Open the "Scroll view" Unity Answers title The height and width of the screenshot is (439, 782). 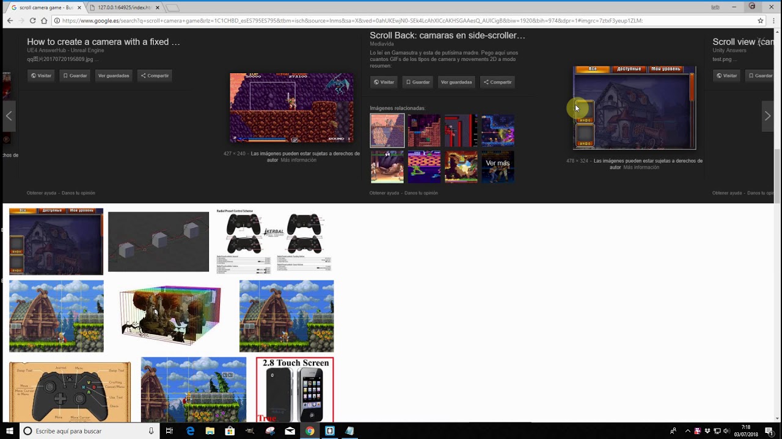tap(743, 42)
